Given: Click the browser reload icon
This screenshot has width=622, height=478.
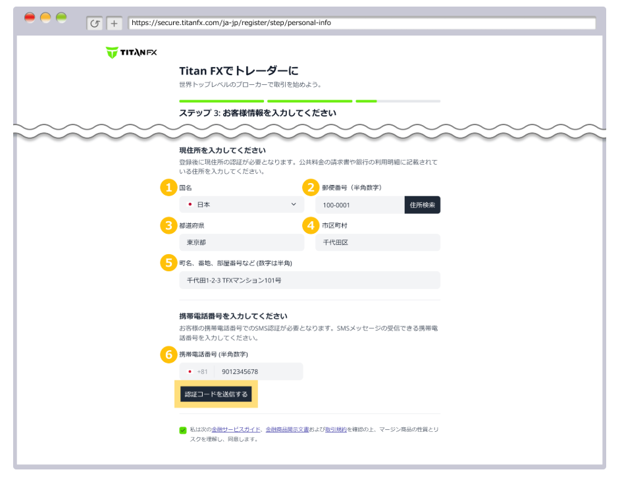Looking at the screenshot, I should point(95,24).
